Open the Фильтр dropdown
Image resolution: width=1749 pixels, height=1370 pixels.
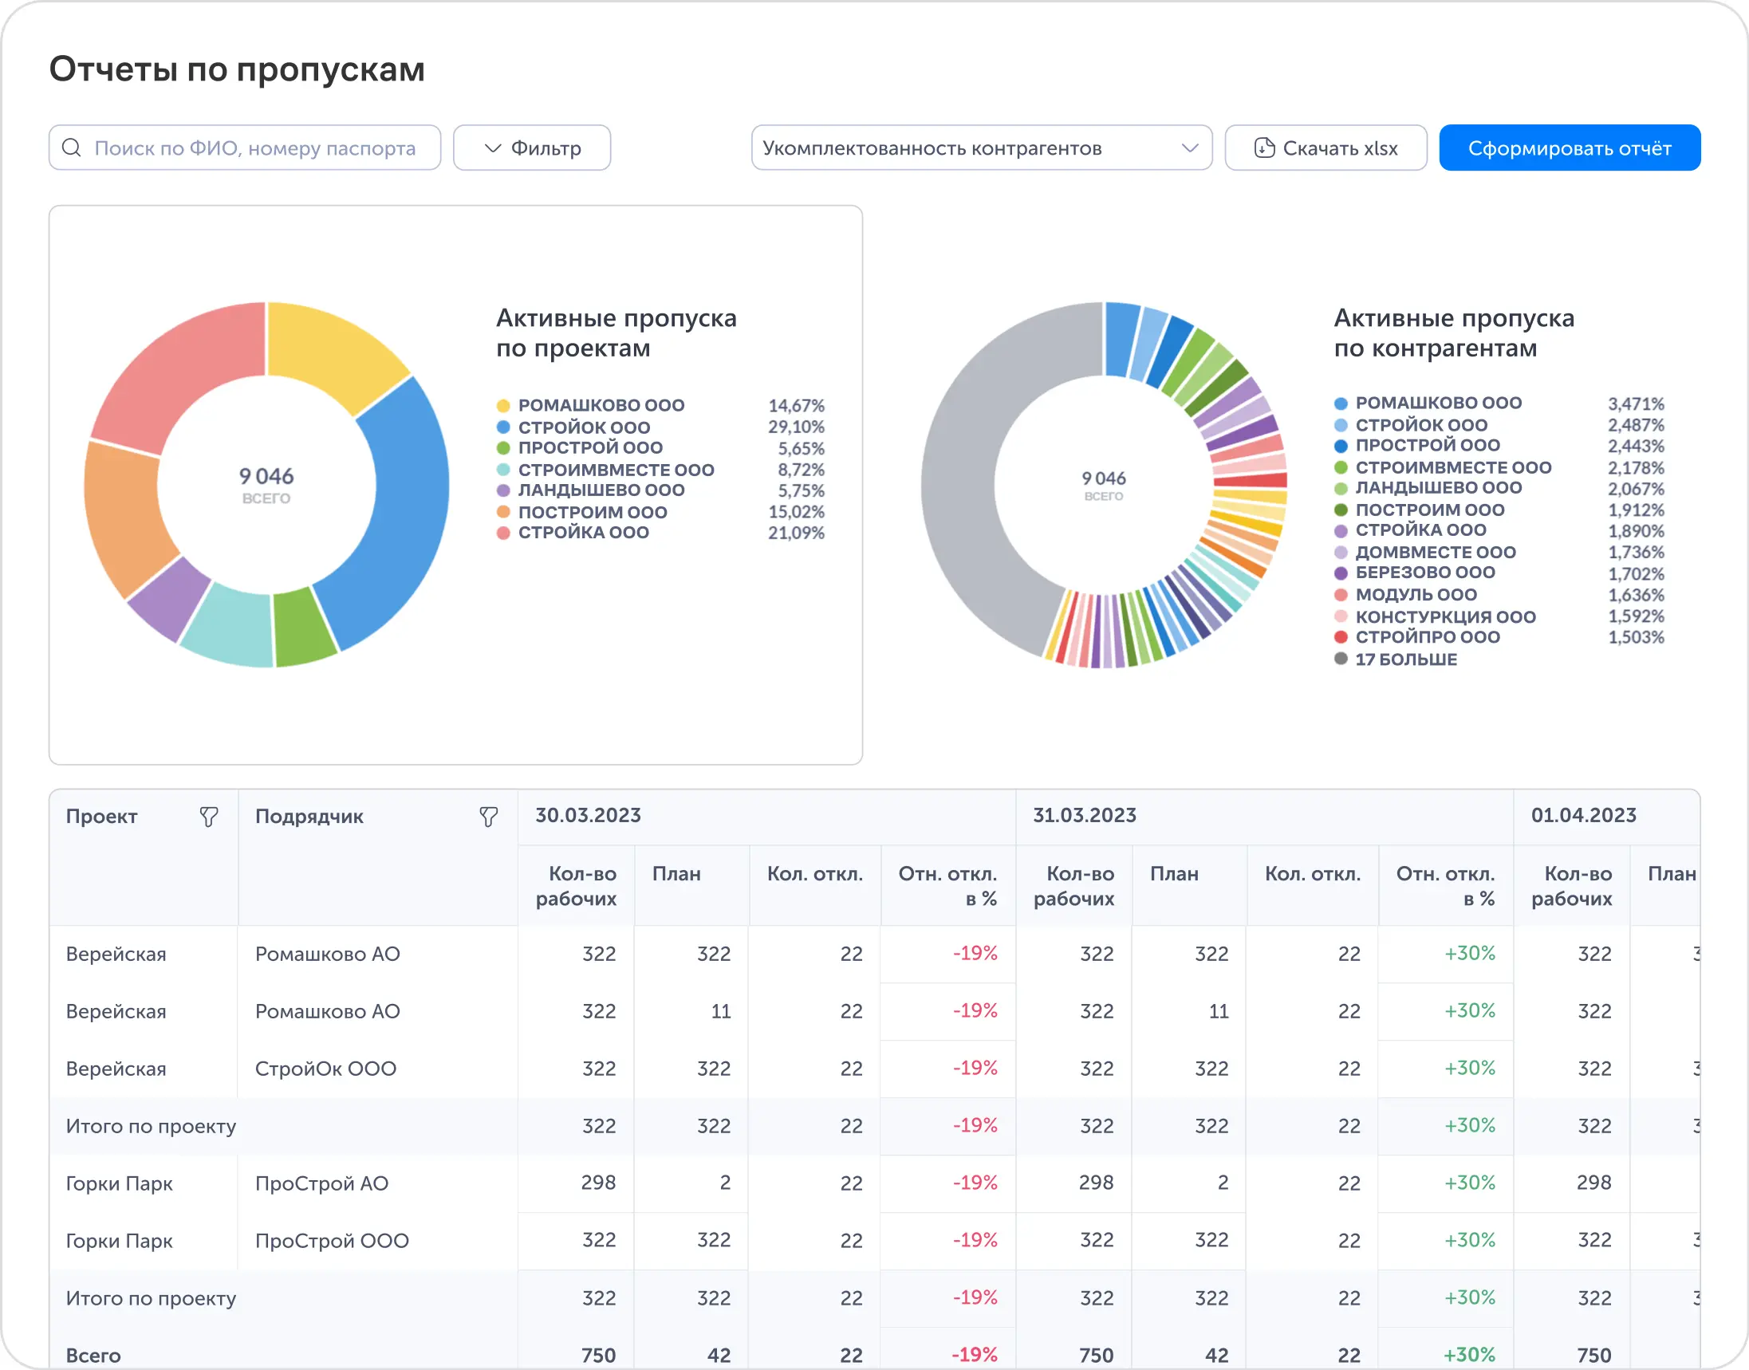point(532,148)
